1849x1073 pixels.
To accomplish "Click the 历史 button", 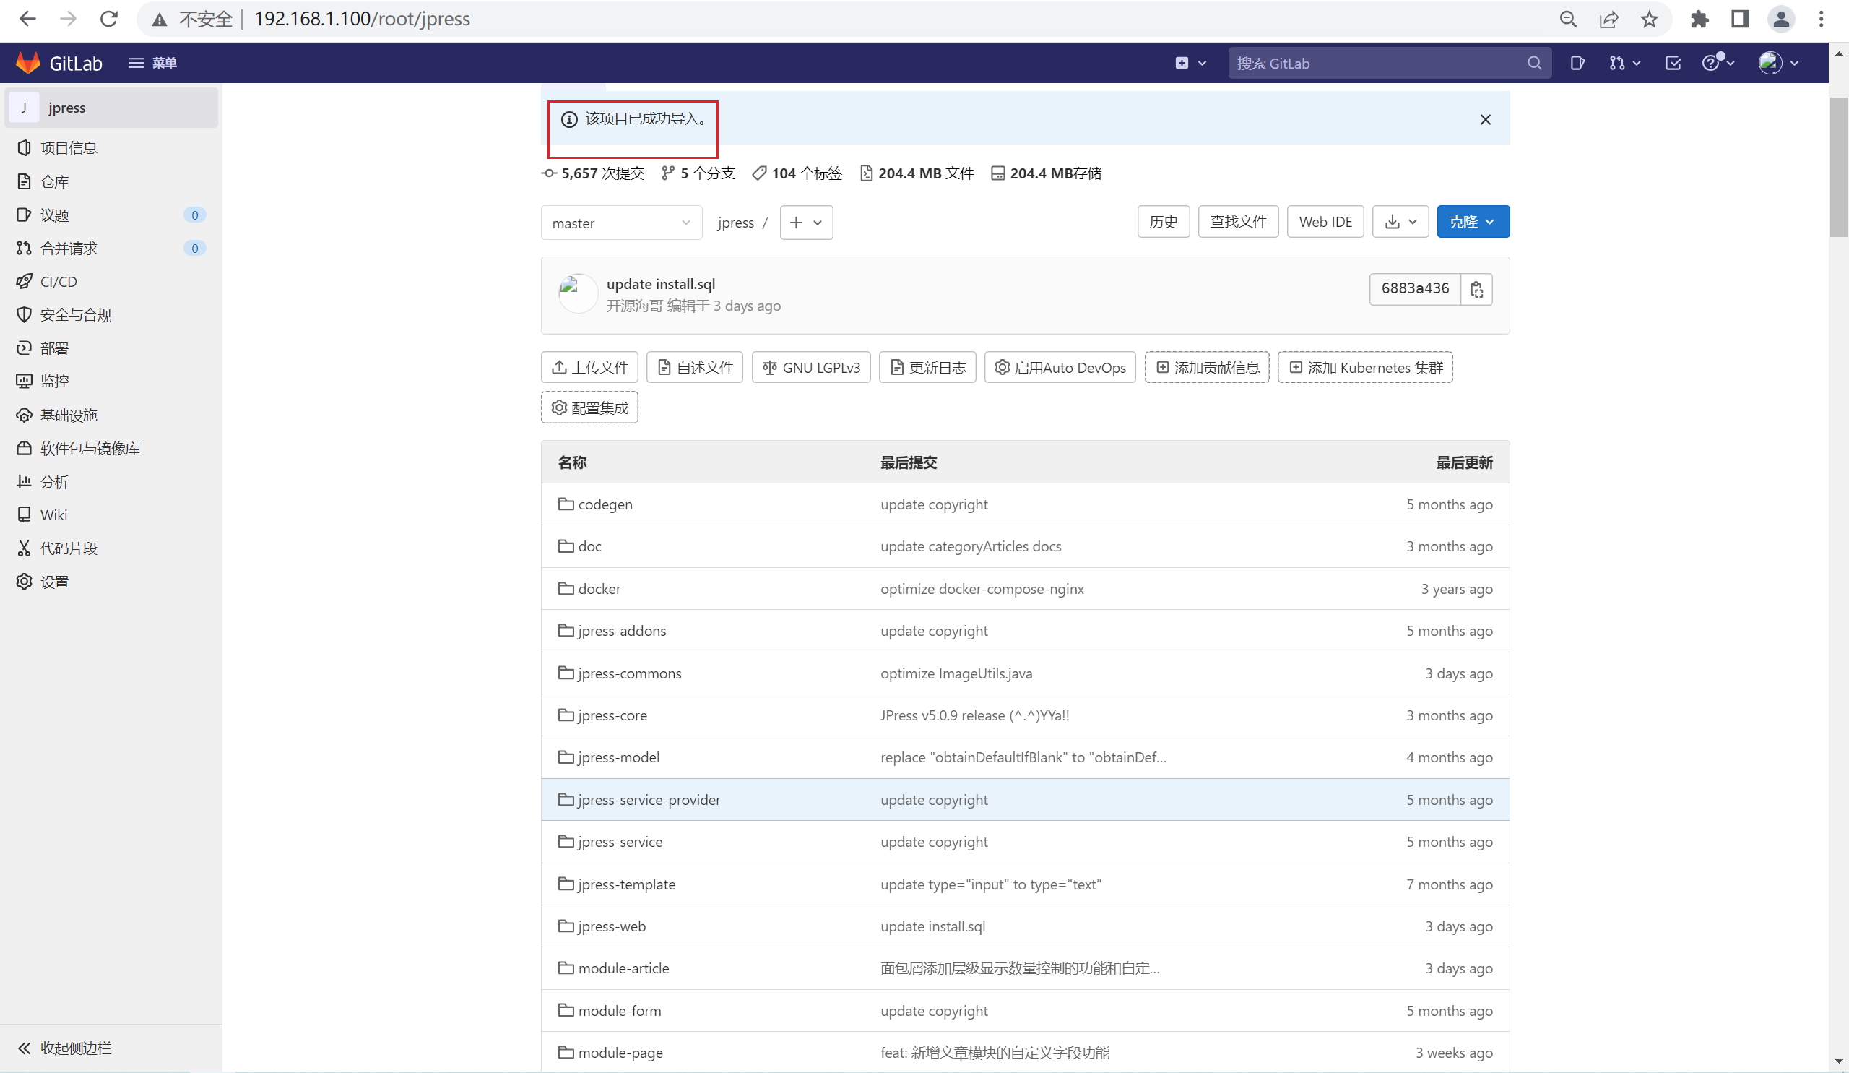I will point(1163,222).
